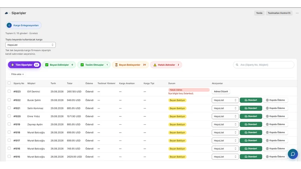Click the clipboard icon in Tüm Siparişler
Screen dimensions: 301x169
click(x=12, y=65)
